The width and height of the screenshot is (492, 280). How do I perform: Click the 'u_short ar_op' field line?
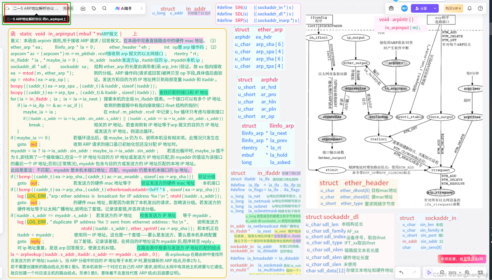256,116
